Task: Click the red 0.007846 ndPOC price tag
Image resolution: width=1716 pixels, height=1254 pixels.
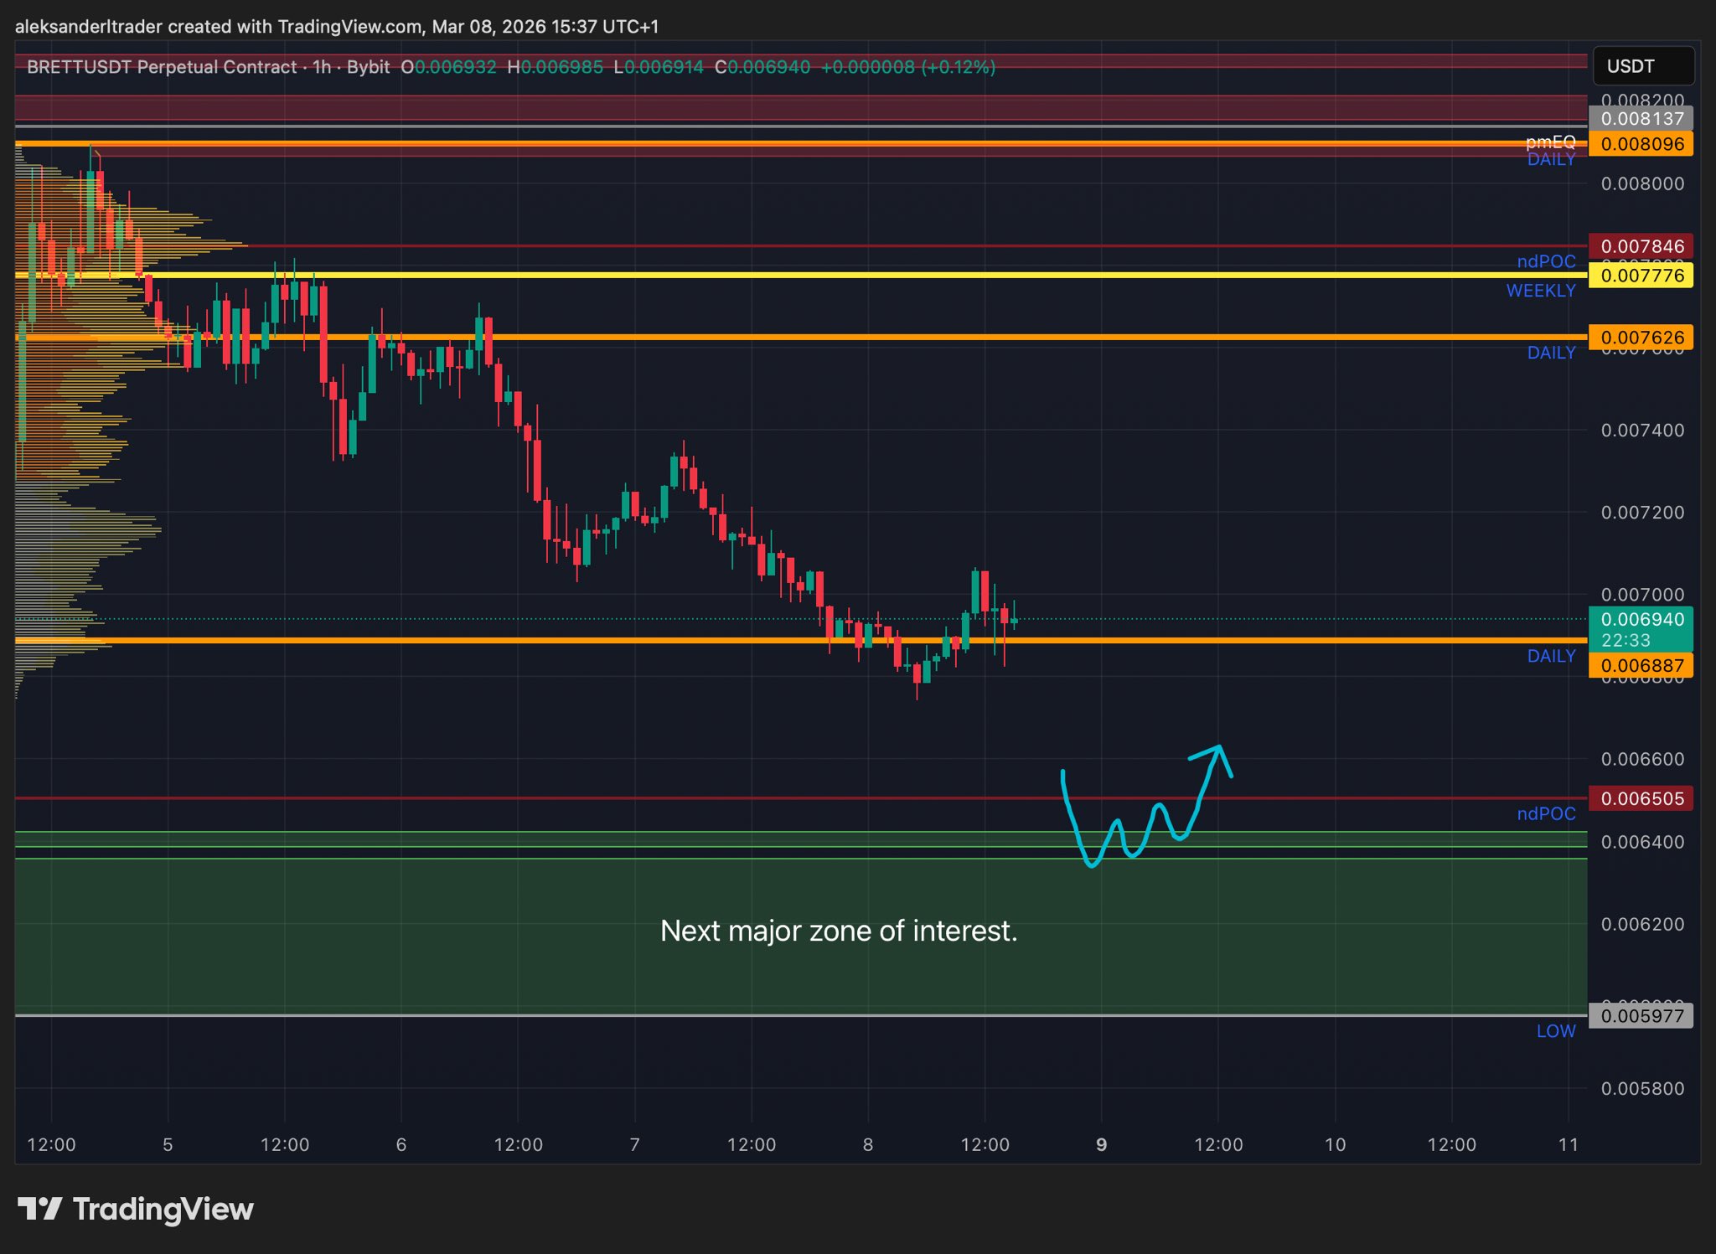Action: tap(1641, 246)
